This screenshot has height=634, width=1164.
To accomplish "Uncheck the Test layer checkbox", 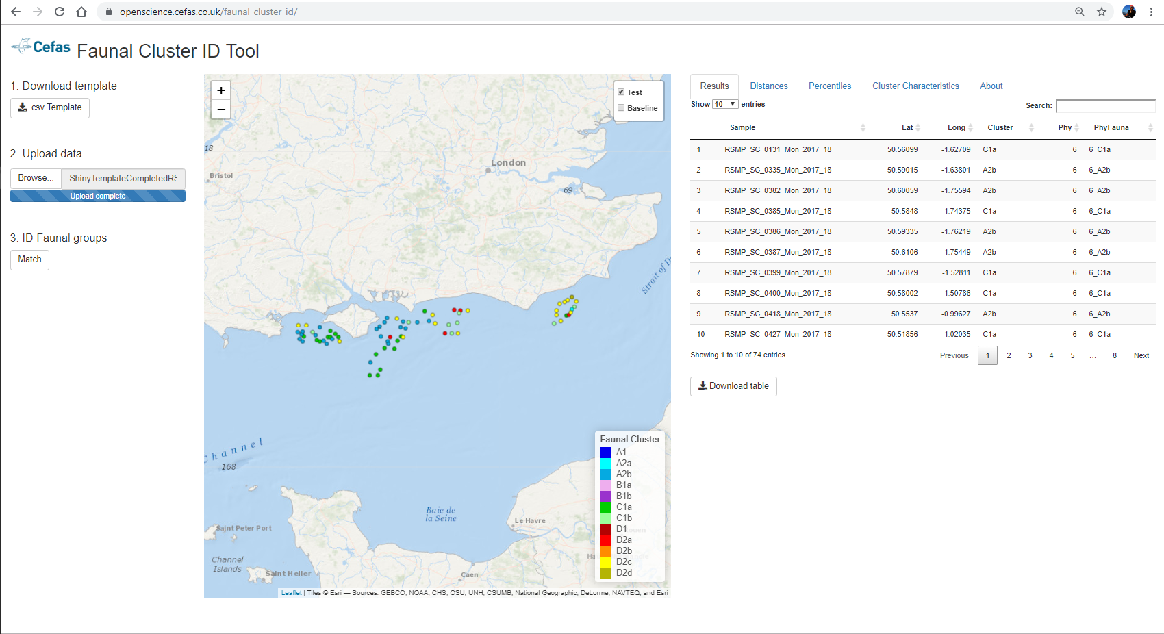I will point(621,92).
